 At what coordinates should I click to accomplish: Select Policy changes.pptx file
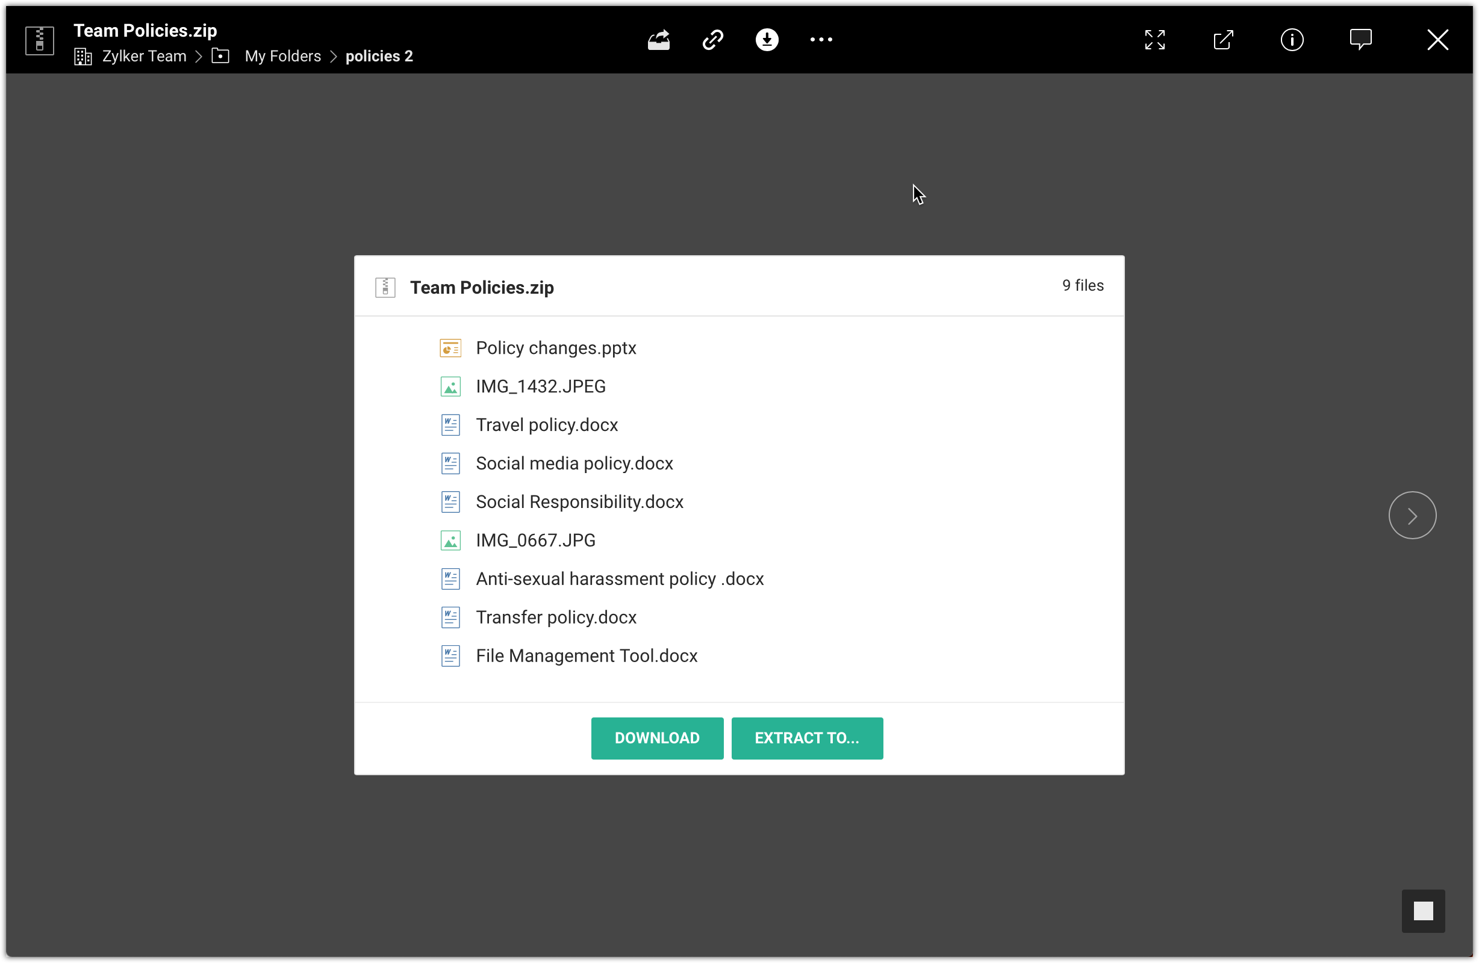click(x=555, y=348)
